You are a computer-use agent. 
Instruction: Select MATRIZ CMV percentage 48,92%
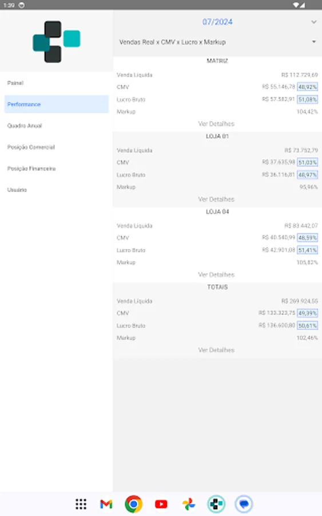tap(308, 87)
